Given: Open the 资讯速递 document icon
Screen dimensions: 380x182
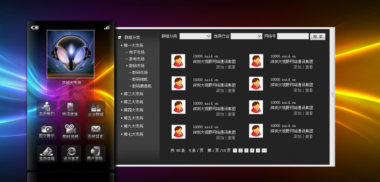Looking at the screenshot, I should click(x=70, y=109).
